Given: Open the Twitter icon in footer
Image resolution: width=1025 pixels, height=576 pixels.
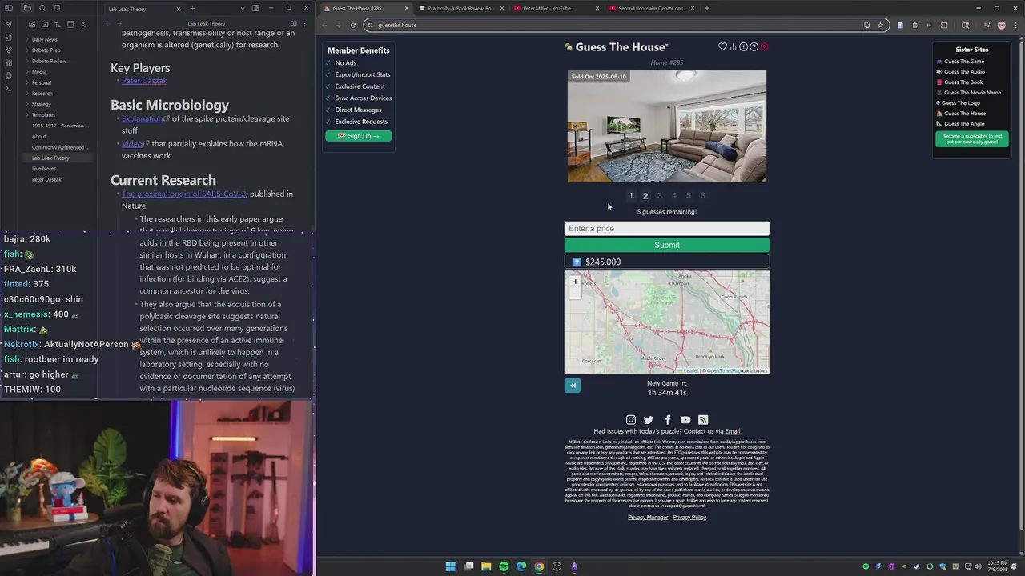Looking at the screenshot, I should 649,420.
